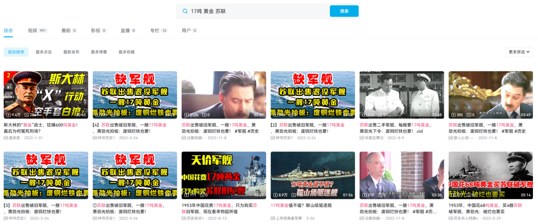The height and width of the screenshot is (224, 538).
Task: Visit uploader 历史杂谈1's page
Action: pyautogui.click(x=196, y=218)
